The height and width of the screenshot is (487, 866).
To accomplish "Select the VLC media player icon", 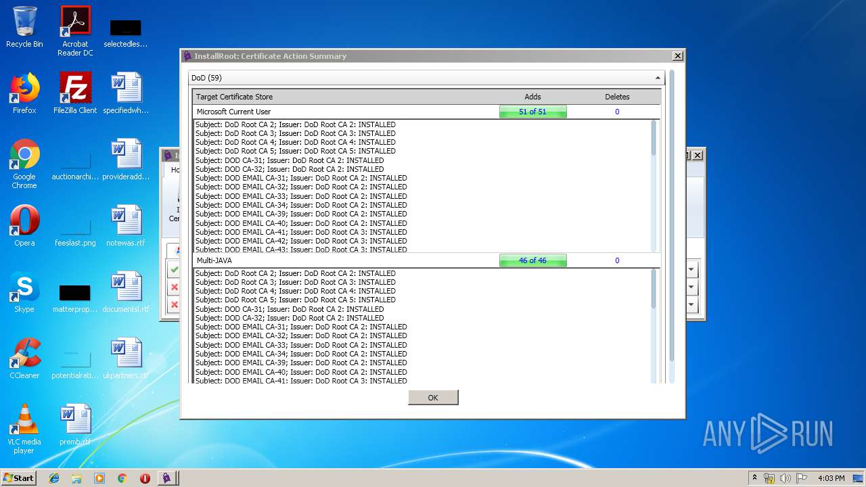I will (24, 429).
